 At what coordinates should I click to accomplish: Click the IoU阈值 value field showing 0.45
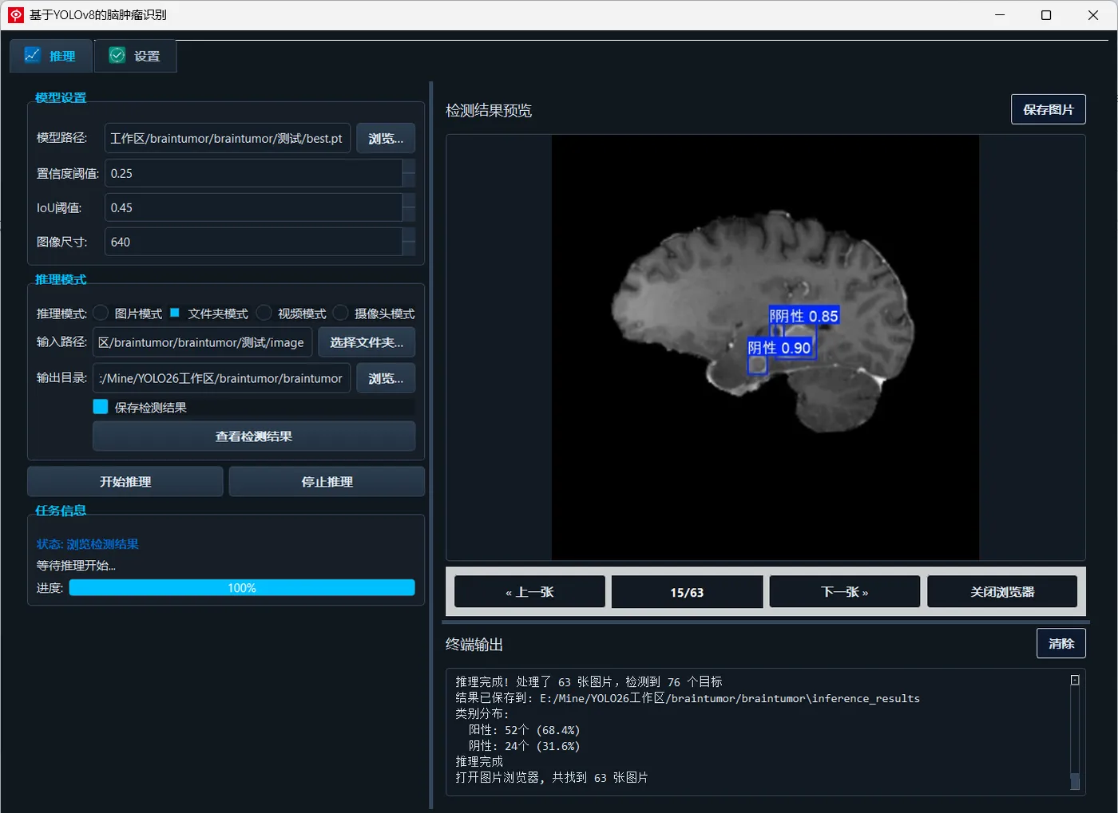[x=253, y=207]
